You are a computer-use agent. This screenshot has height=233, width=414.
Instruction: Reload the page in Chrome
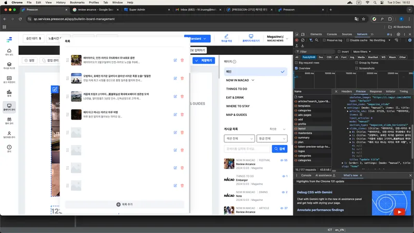tap(20, 19)
